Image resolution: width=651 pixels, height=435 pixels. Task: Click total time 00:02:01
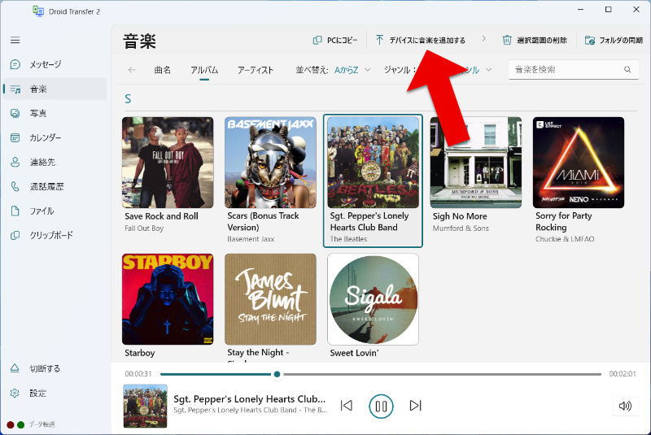(622, 374)
